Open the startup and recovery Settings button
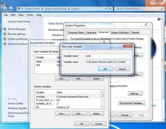 click(135, 94)
